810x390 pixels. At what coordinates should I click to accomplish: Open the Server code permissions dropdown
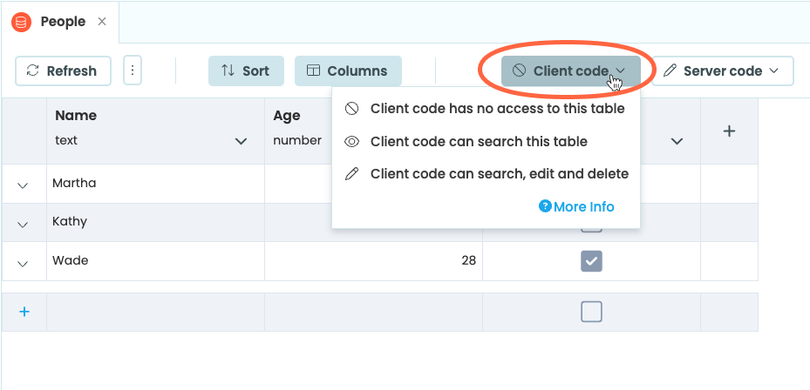pyautogui.click(x=722, y=71)
